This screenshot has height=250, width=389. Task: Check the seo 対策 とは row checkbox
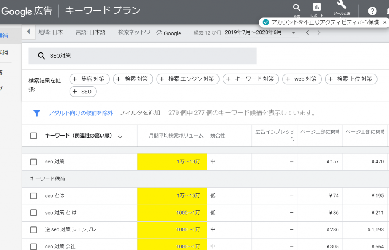click(33, 213)
